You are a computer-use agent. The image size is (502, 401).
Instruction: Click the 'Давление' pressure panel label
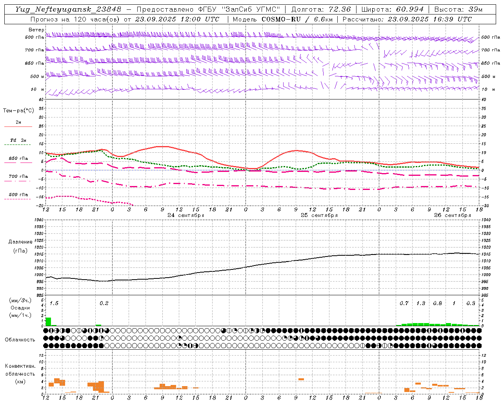click(20, 242)
